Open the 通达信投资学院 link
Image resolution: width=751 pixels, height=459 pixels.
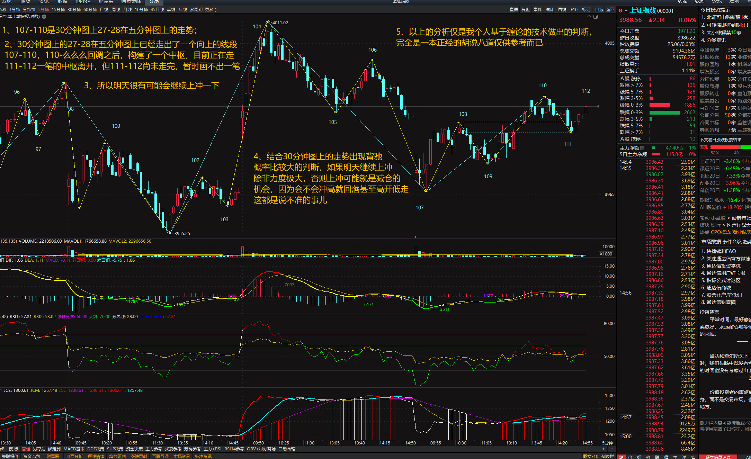721,266
